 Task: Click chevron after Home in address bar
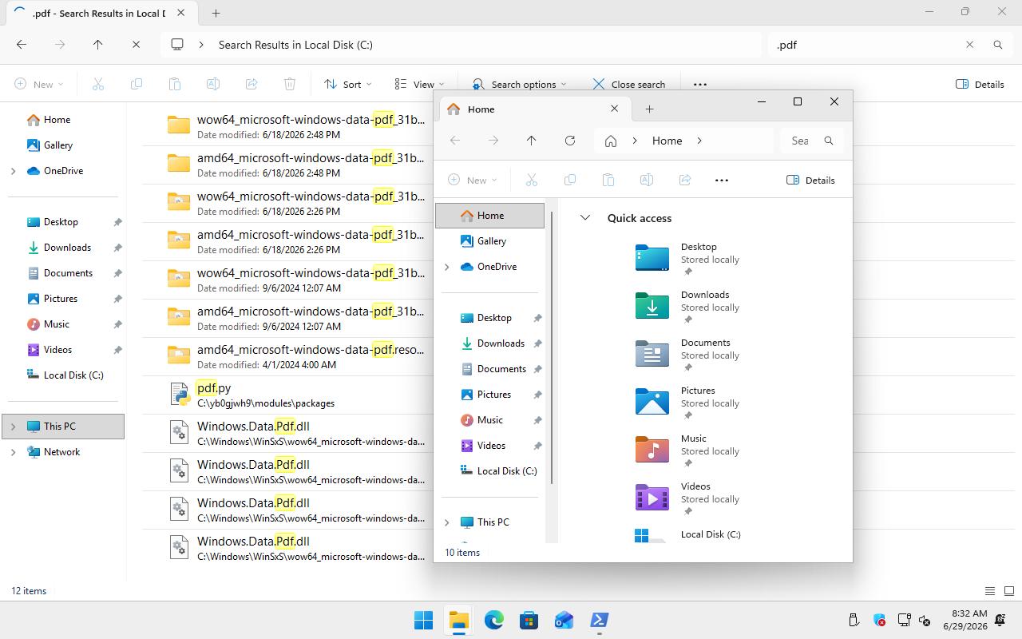(x=699, y=141)
